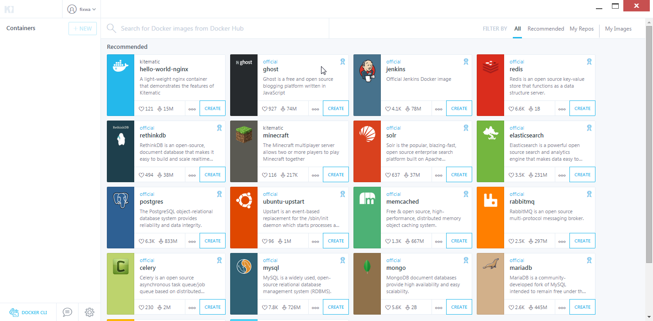Select the My Repos filter tab

(x=582, y=29)
